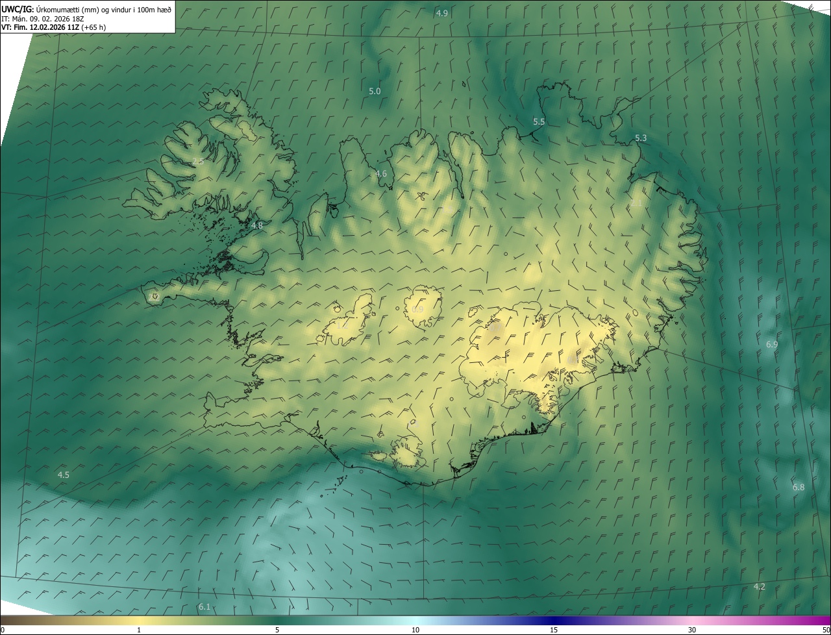Click the 5.5 value label on the map
This screenshot has width=831, height=635.
click(x=539, y=121)
